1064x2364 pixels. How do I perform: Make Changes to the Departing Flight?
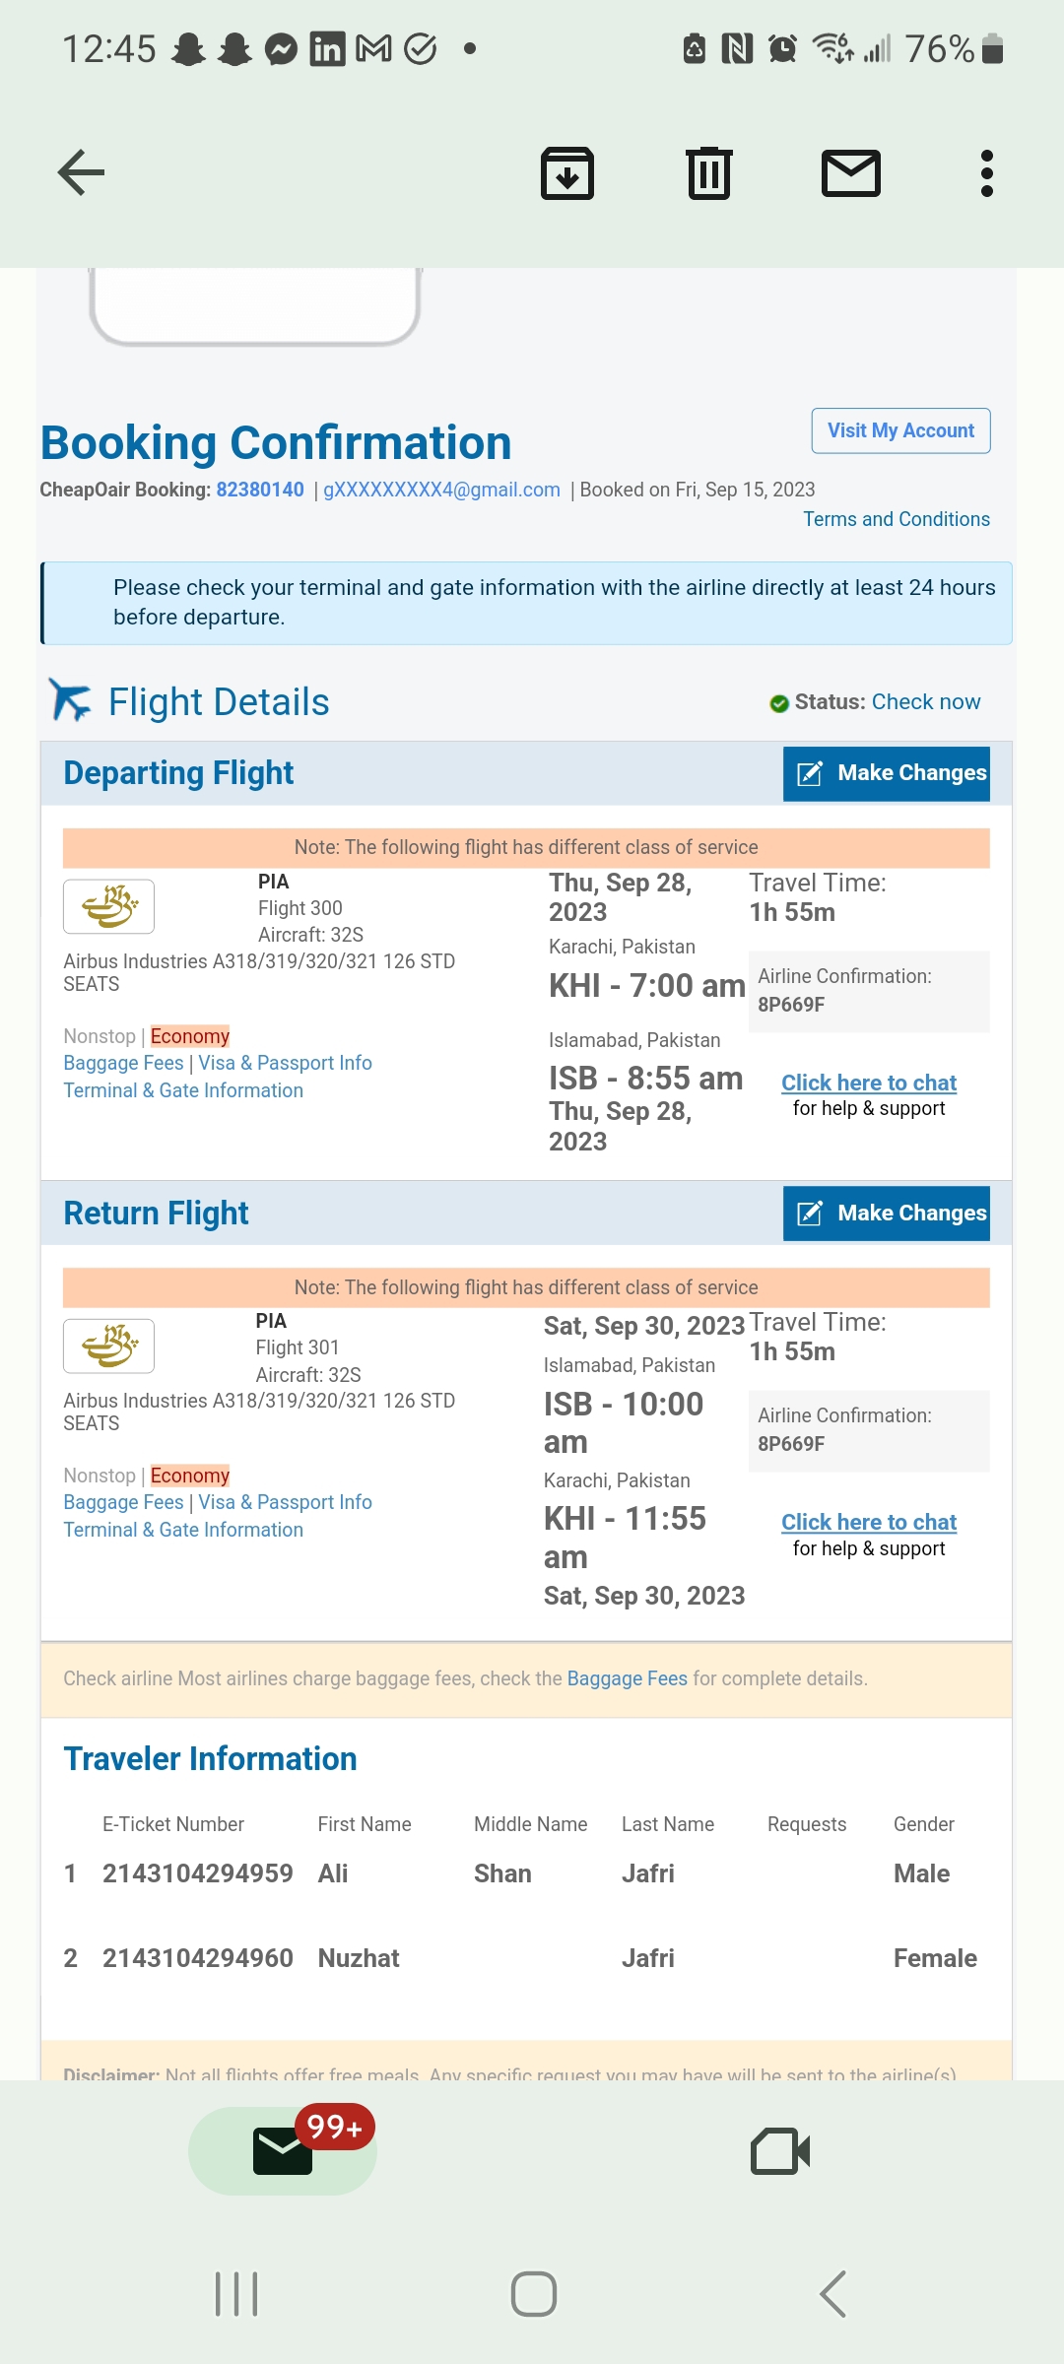tap(887, 773)
